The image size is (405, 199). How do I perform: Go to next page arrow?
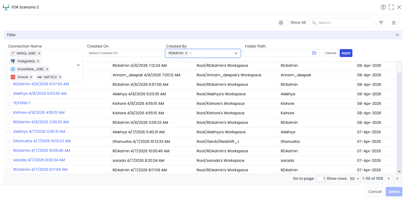(x=397, y=179)
